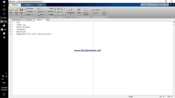Click the Help question mark icon
This screenshot has width=175, height=98.
point(167,5)
